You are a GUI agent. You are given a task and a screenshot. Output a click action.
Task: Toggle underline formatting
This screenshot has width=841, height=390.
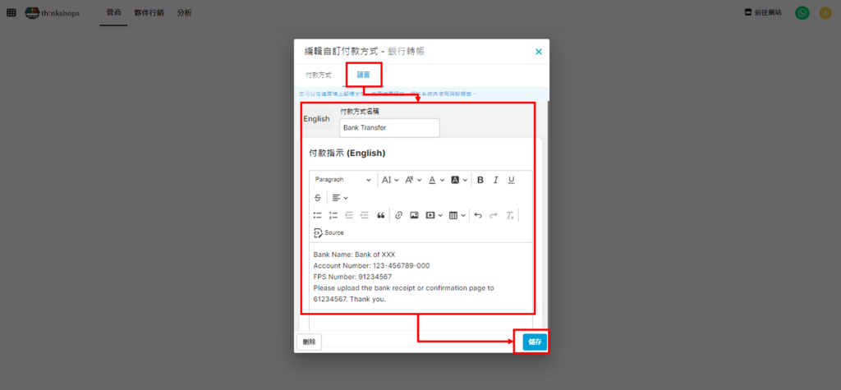(511, 180)
